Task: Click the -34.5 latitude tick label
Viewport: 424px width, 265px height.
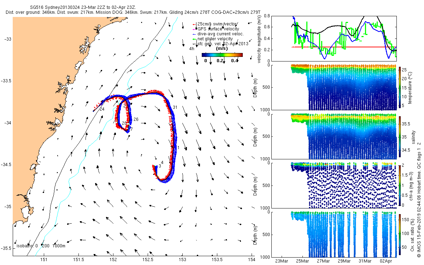Action: click(x=6, y=165)
